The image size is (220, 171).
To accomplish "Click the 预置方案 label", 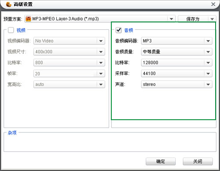I will coord(13,19).
